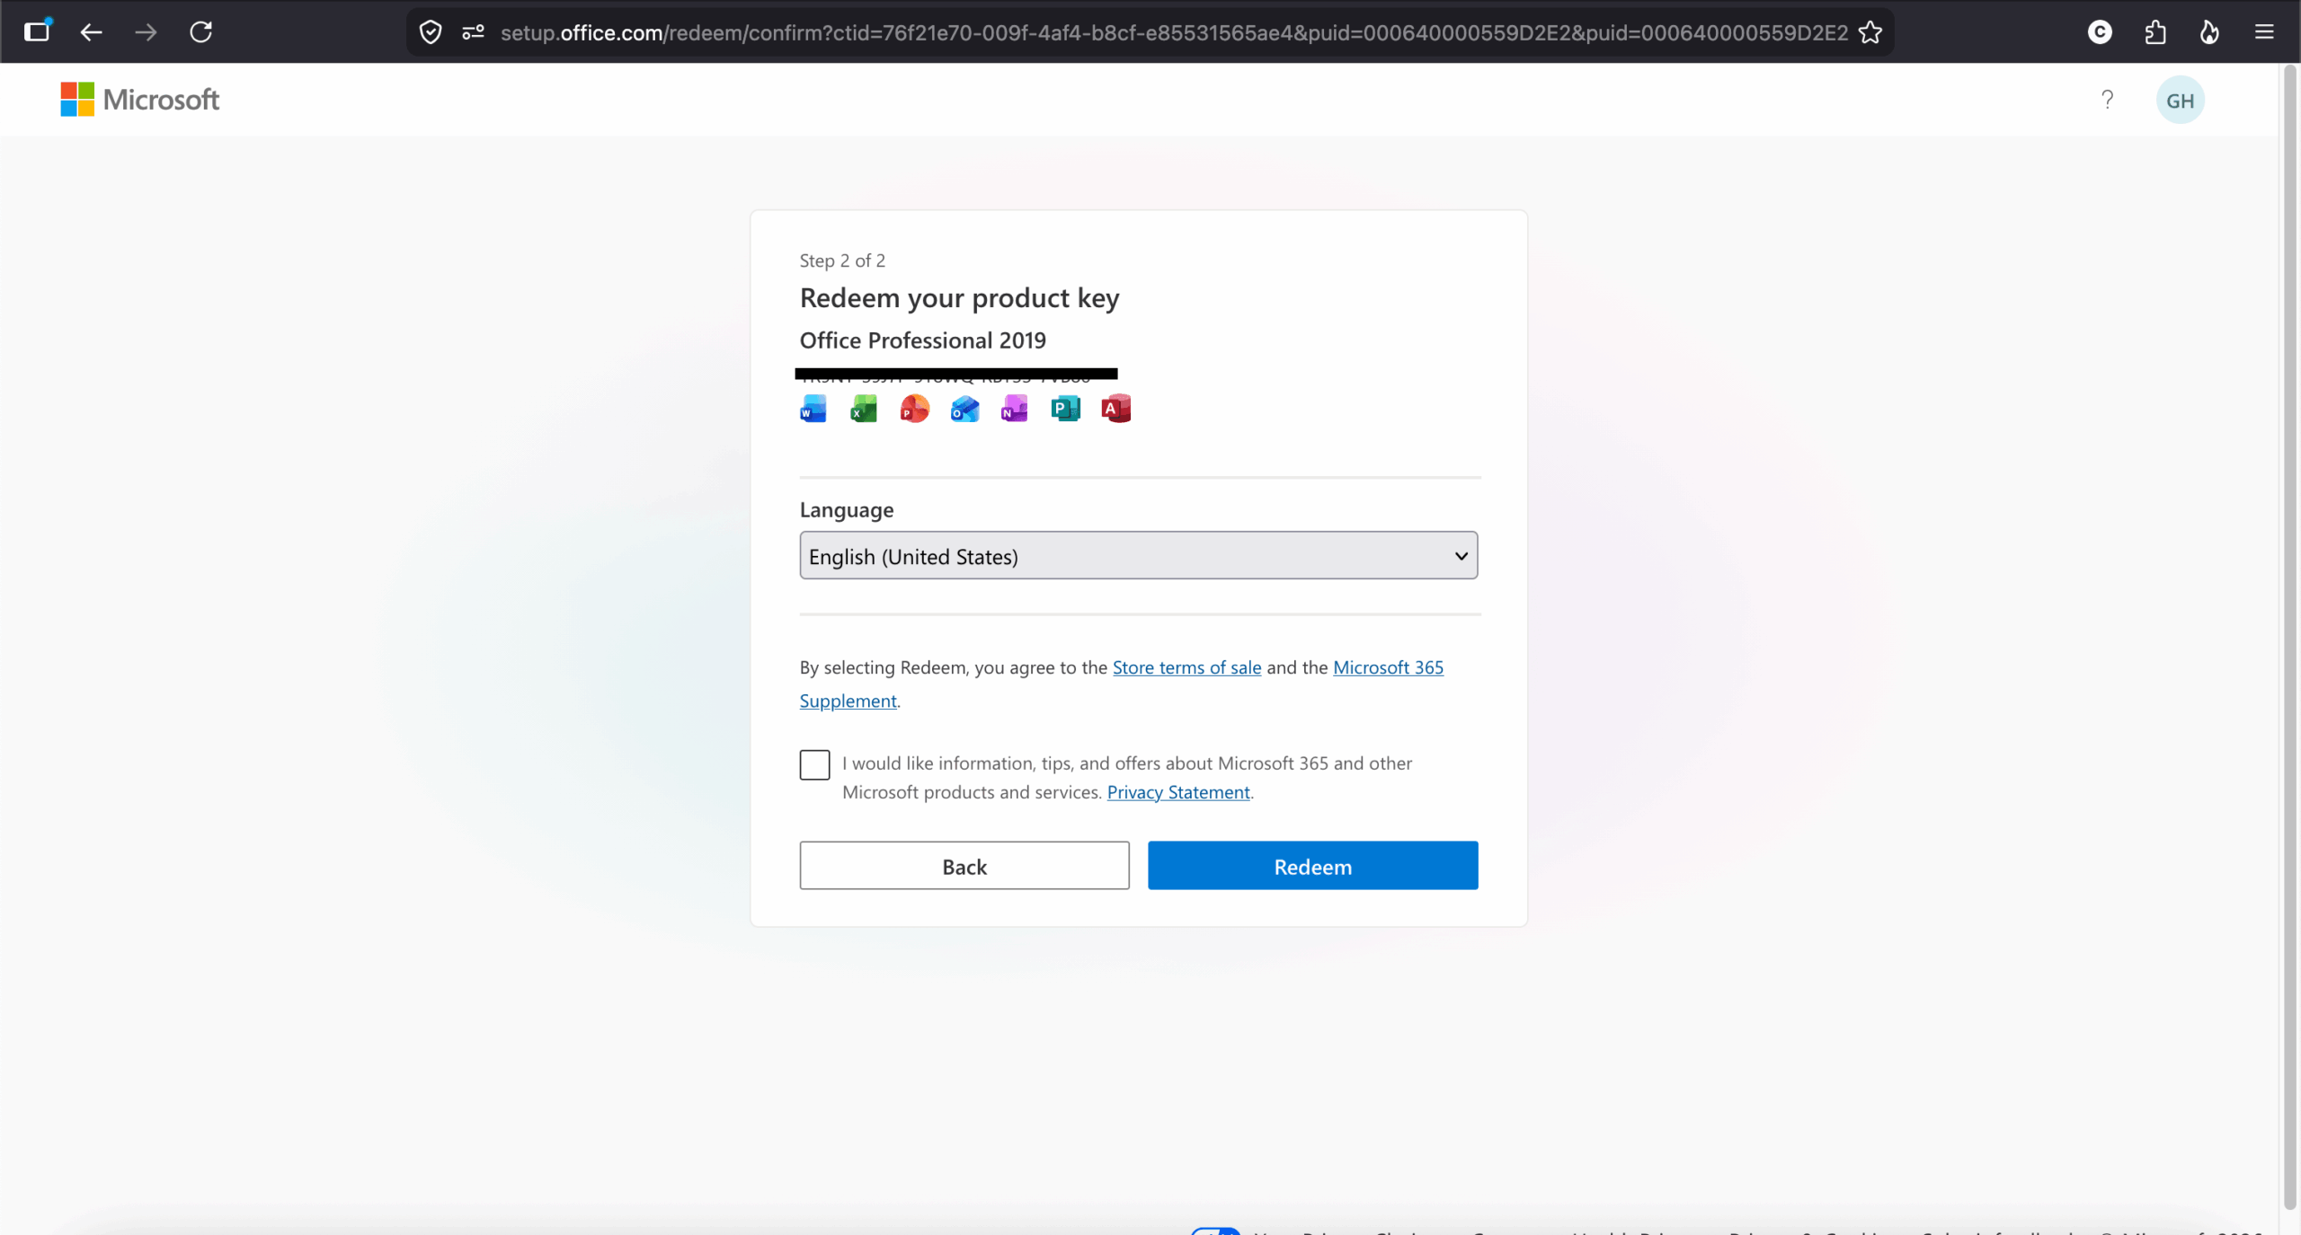Click the PowerPoint app icon

(x=914, y=410)
